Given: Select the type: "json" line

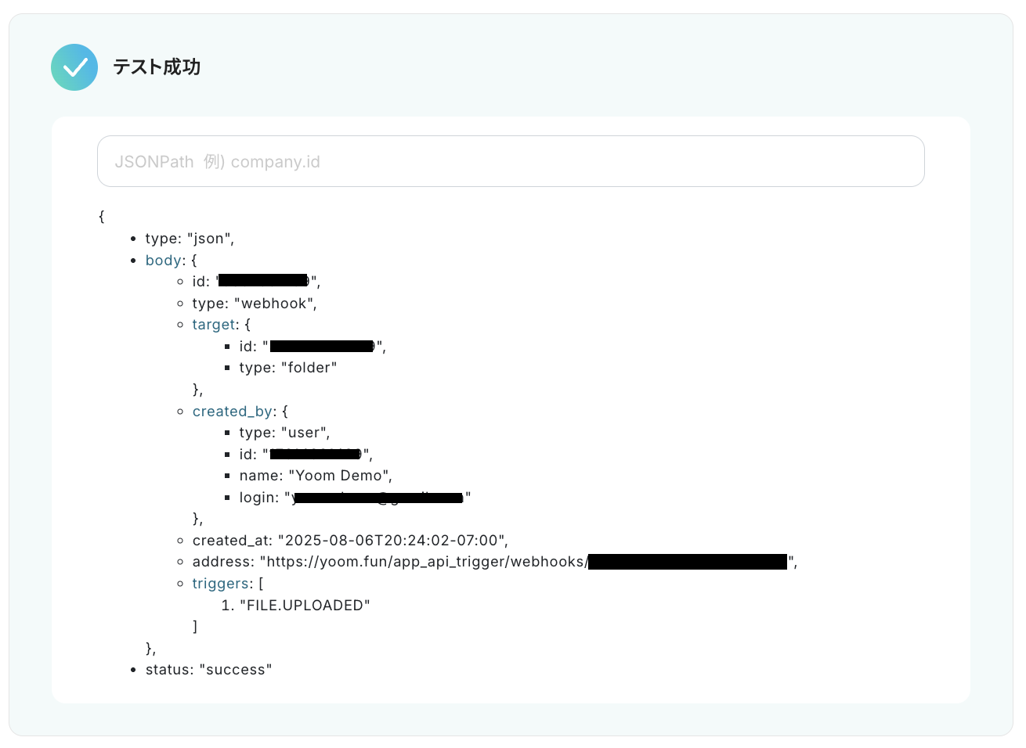Looking at the screenshot, I should tap(190, 239).
